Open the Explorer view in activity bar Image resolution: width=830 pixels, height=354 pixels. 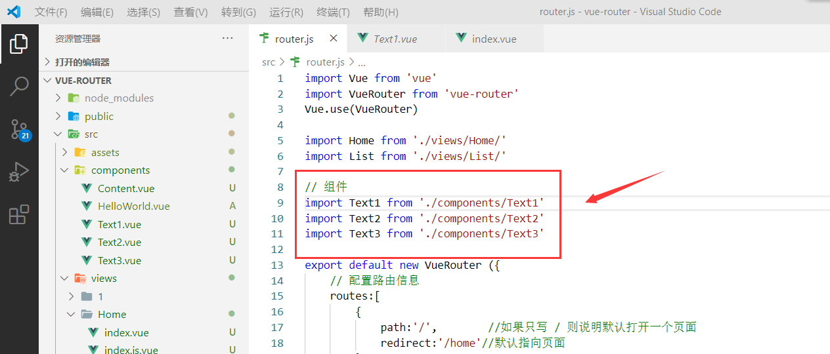coord(19,44)
